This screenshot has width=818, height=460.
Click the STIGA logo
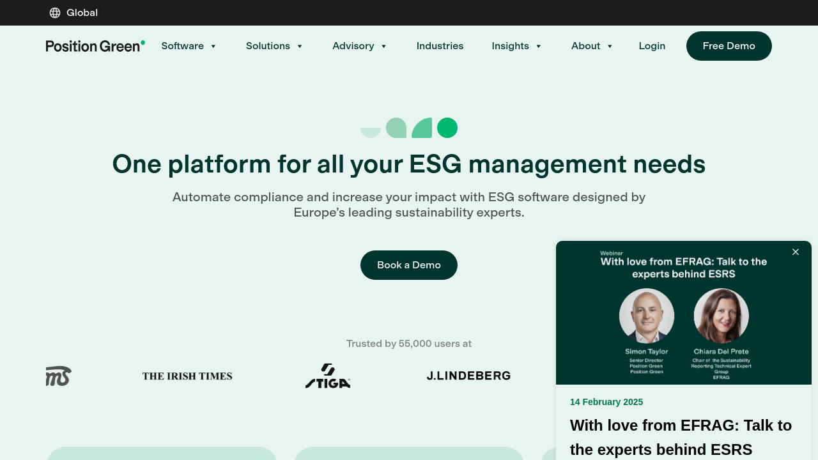(328, 376)
